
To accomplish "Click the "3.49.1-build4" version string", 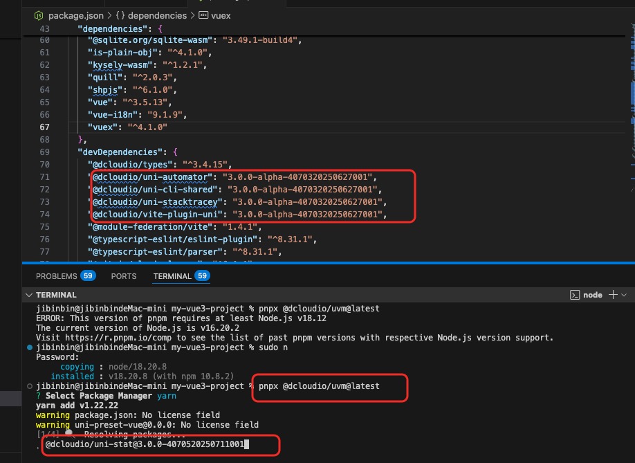I will click(259, 40).
